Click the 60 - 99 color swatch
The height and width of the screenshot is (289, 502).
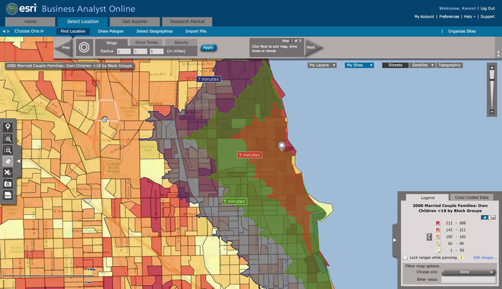pos(438,243)
